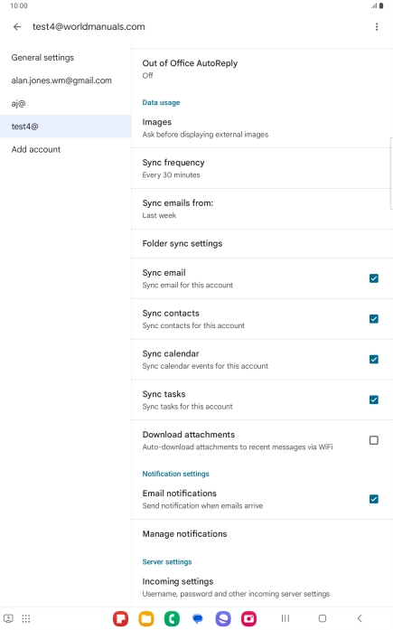Launch the red app in the dock
This screenshot has width=393, height=630.
tap(120, 618)
